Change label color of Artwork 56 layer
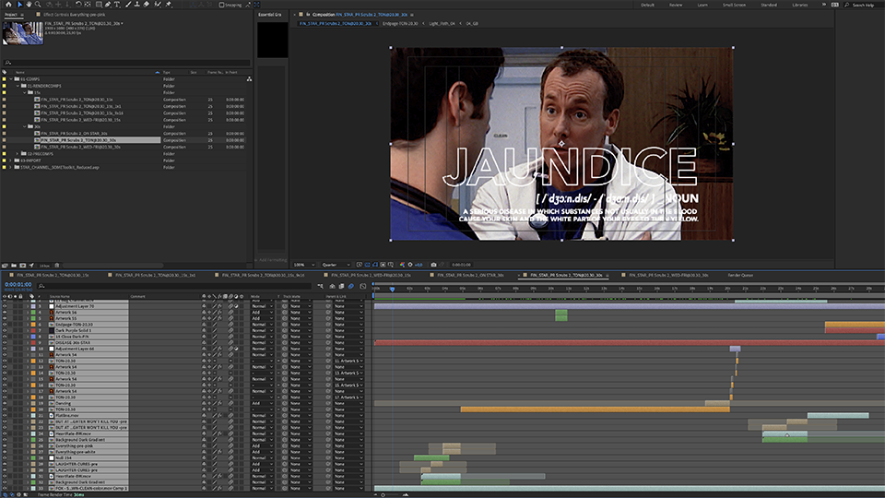Image resolution: width=885 pixels, height=498 pixels. (x=33, y=313)
